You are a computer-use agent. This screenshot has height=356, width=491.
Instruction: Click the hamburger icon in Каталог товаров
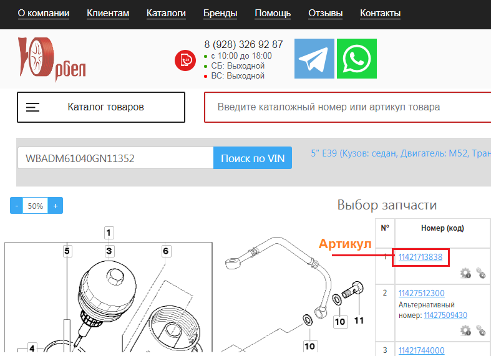(32, 107)
